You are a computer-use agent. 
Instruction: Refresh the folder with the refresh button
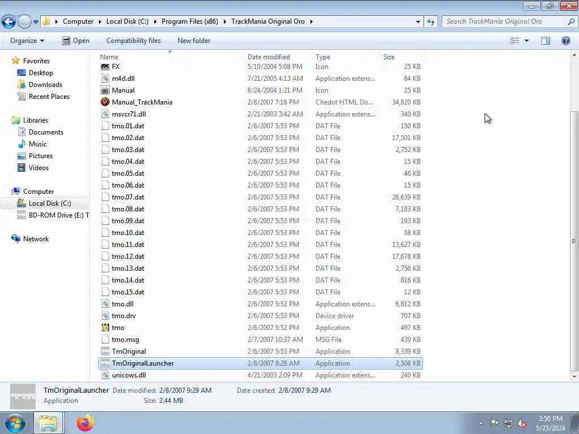tap(430, 22)
